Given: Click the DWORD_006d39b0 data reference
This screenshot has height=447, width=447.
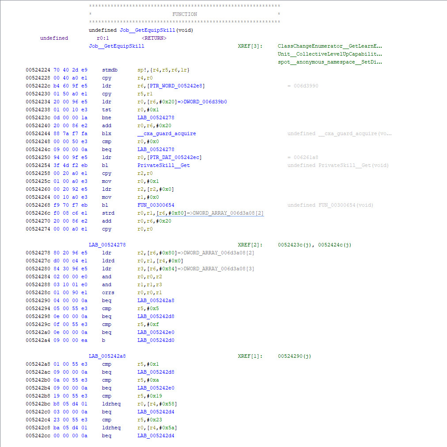Looking at the screenshot, I should (x=205, y=102).
